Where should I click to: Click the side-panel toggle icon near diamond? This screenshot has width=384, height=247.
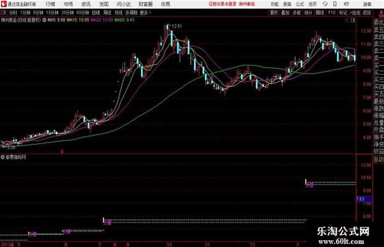coord(353,20)
